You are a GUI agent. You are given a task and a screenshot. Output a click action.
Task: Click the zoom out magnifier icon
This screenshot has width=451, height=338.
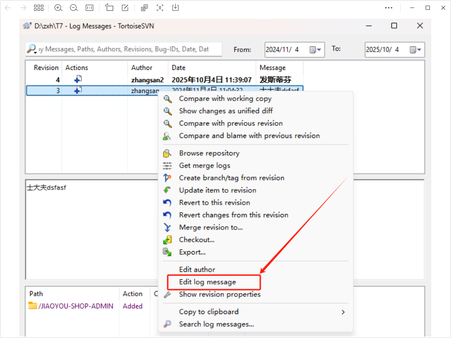click(x=74, y=8)
